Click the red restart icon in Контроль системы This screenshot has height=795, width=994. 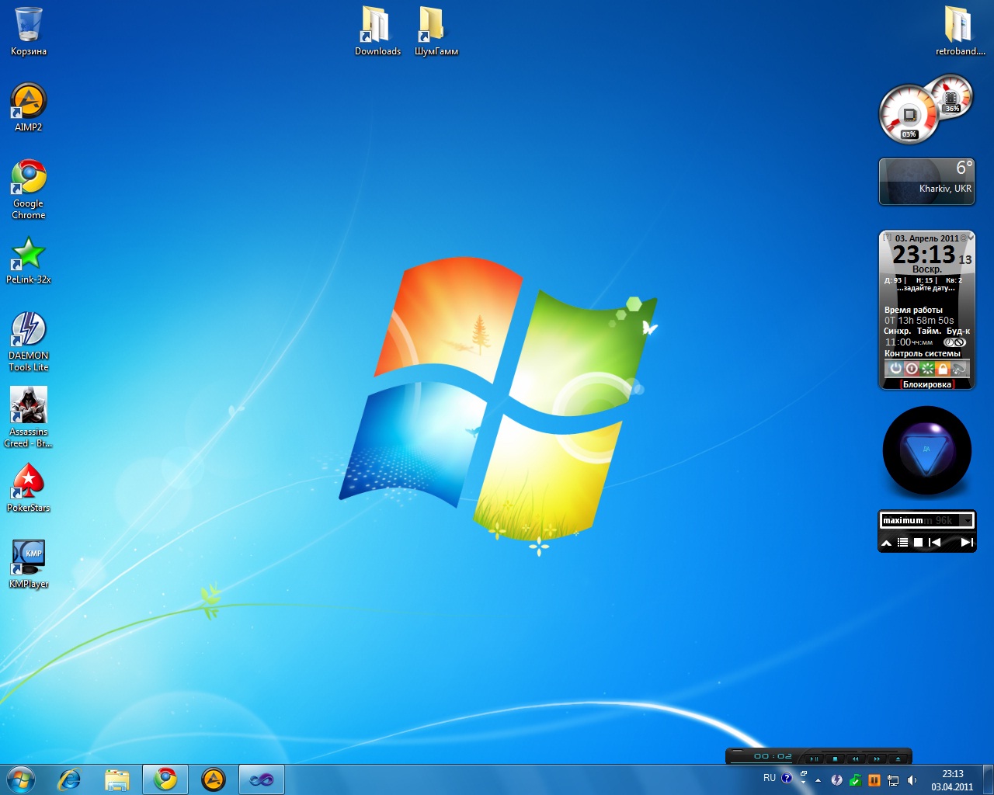912,369
